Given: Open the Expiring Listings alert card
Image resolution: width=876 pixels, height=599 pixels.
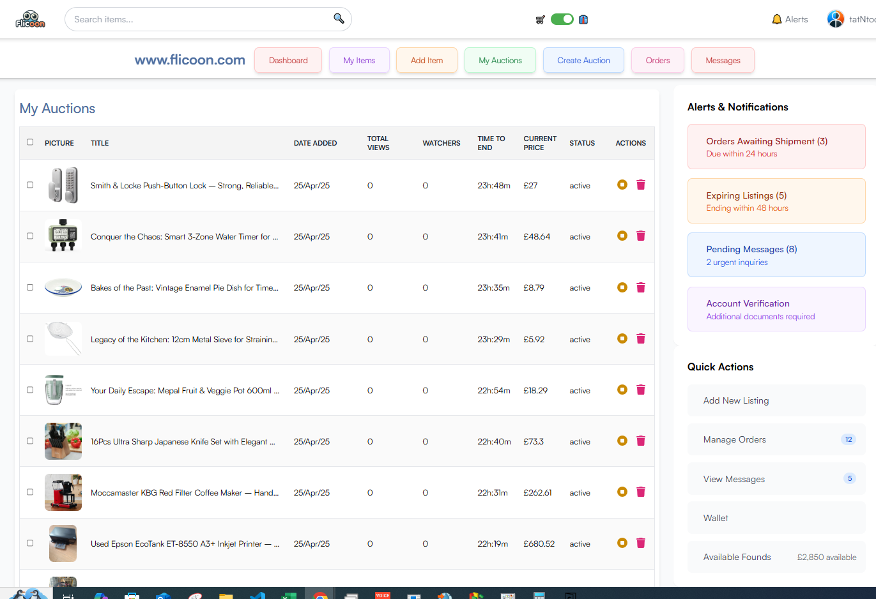Looking at the screenshot, I should click(776, 201).
